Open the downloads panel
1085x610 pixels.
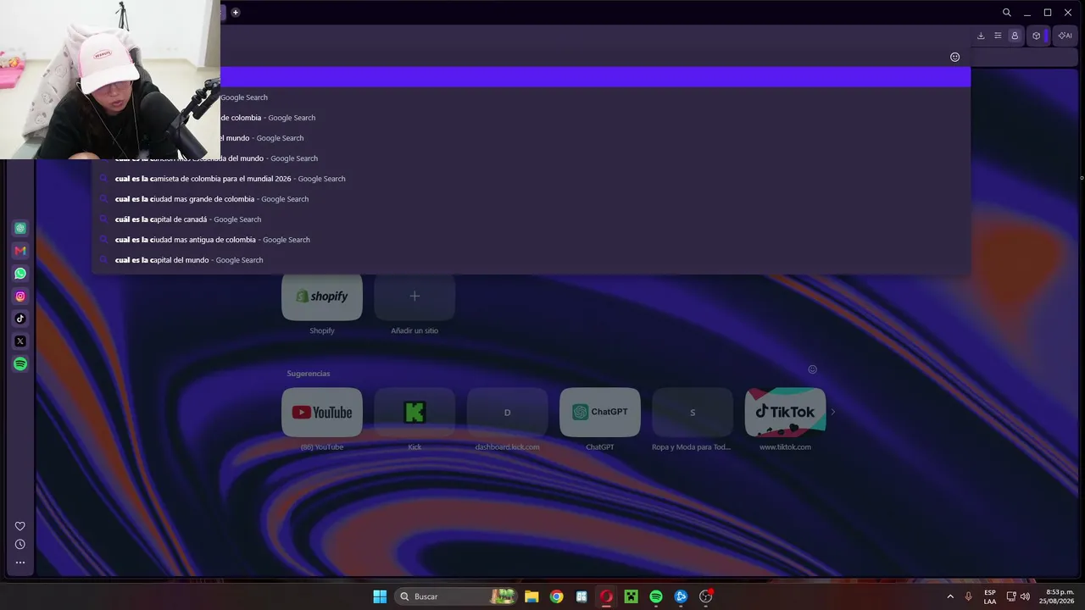(x=981, y=36)
